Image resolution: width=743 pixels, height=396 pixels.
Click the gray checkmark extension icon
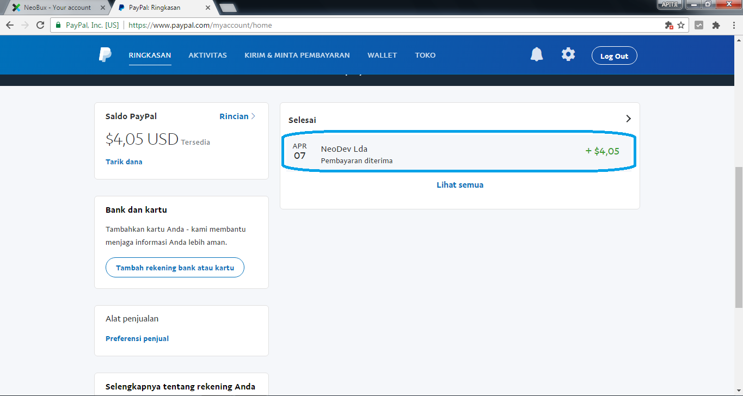[699, 25]
